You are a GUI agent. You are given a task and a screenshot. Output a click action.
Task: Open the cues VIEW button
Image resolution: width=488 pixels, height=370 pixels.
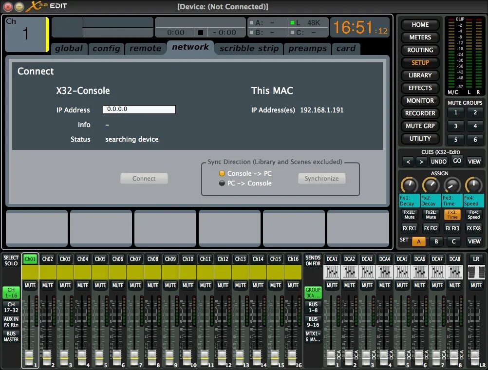[474, 162]
